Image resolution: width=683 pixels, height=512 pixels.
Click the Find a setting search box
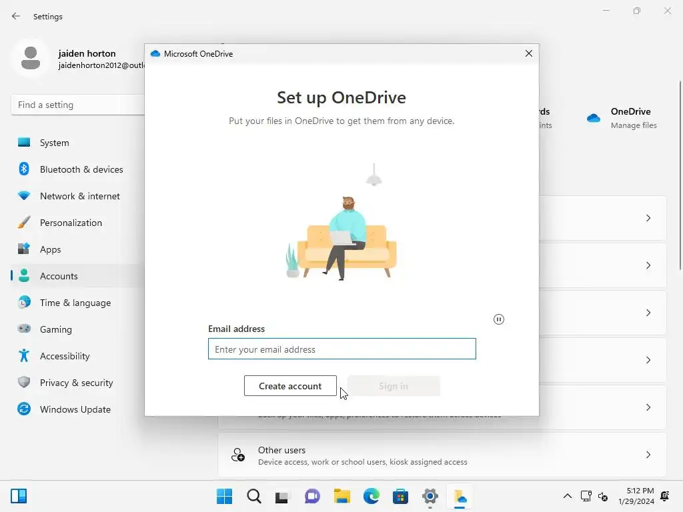(77, 105)
